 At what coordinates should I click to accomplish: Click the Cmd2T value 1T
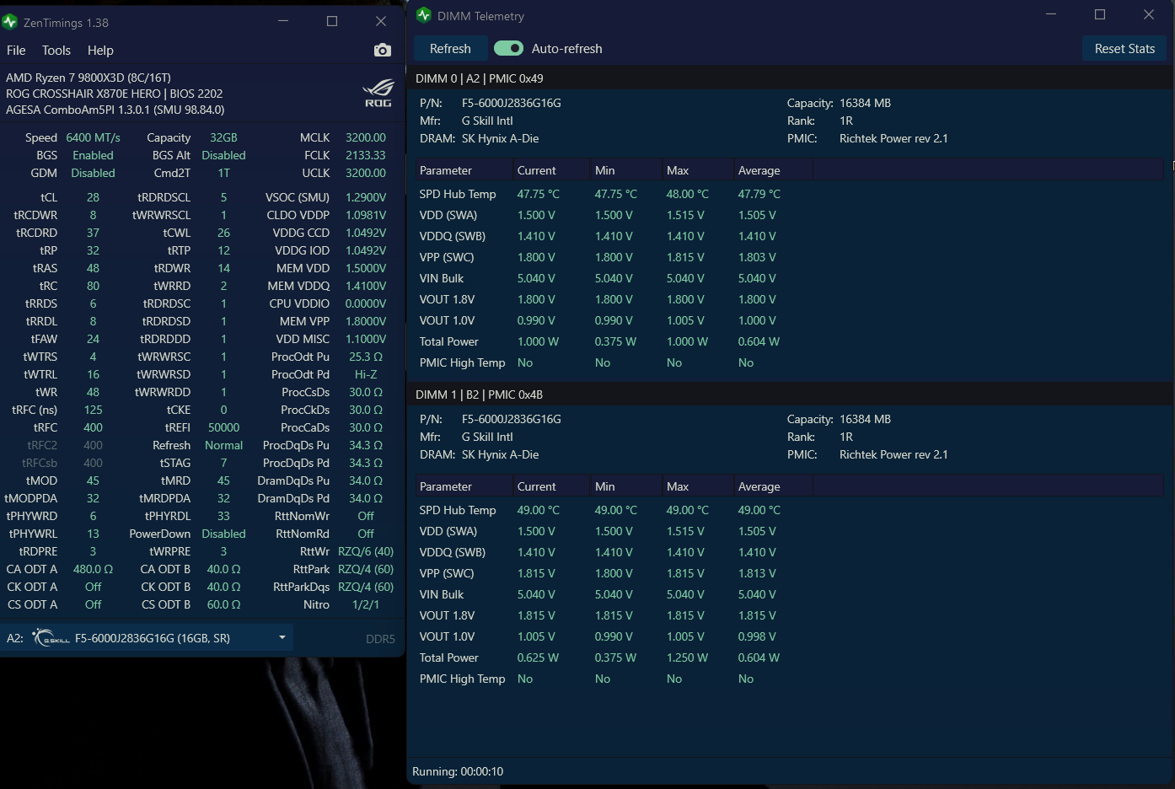click(x=223, y=173)
